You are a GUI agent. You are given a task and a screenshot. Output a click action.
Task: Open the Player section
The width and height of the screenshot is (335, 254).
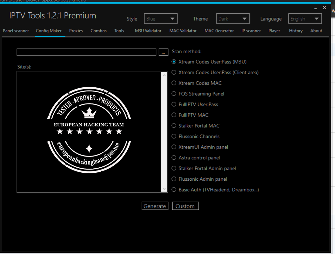coord(274,31)
